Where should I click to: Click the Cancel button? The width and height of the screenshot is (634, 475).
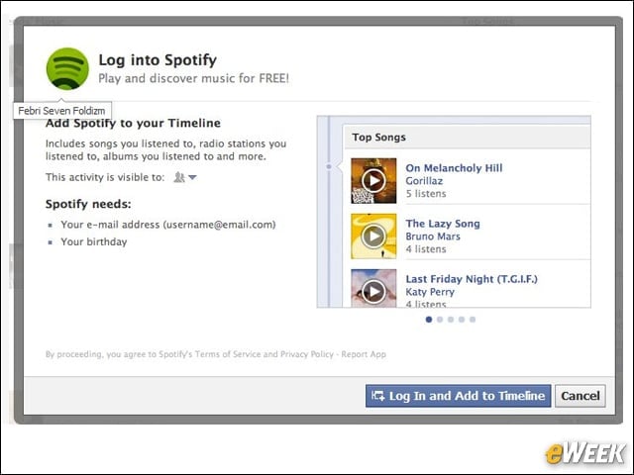pos(581,396)
